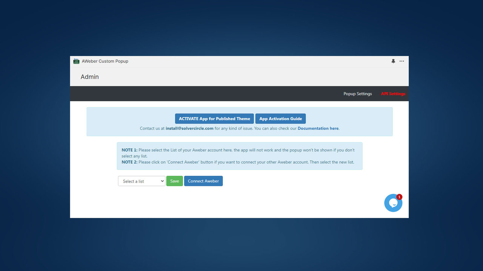Click the Select a list combo box field
Screen dimensions: 483x271
(x=140, y=181)
